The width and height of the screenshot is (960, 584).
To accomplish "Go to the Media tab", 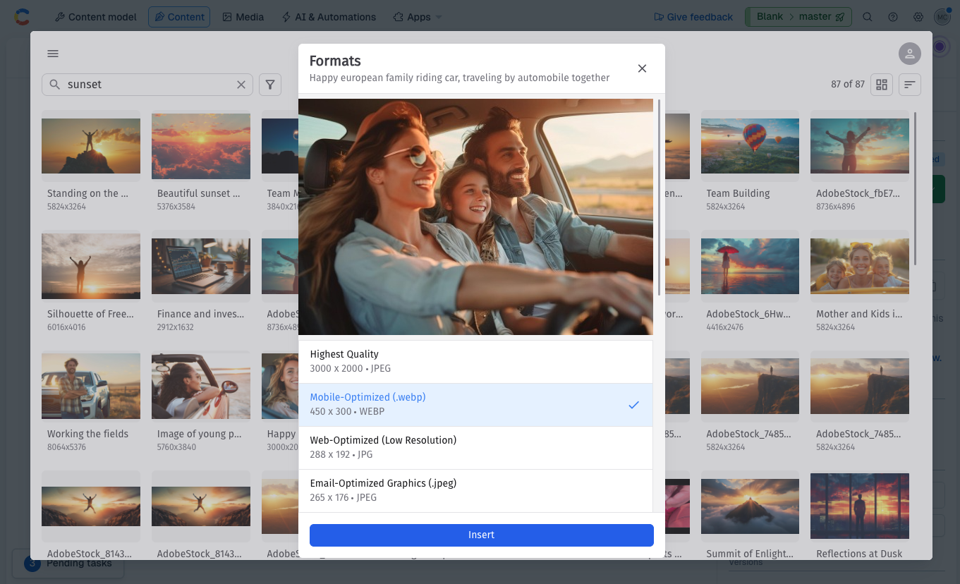I will (243, 17).
